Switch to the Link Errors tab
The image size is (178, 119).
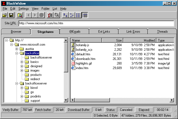tap(133, 32)
